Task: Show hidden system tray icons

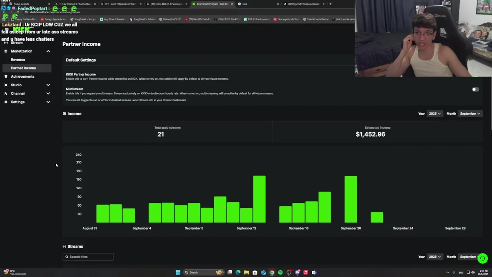Action: [x=447, y=272]
